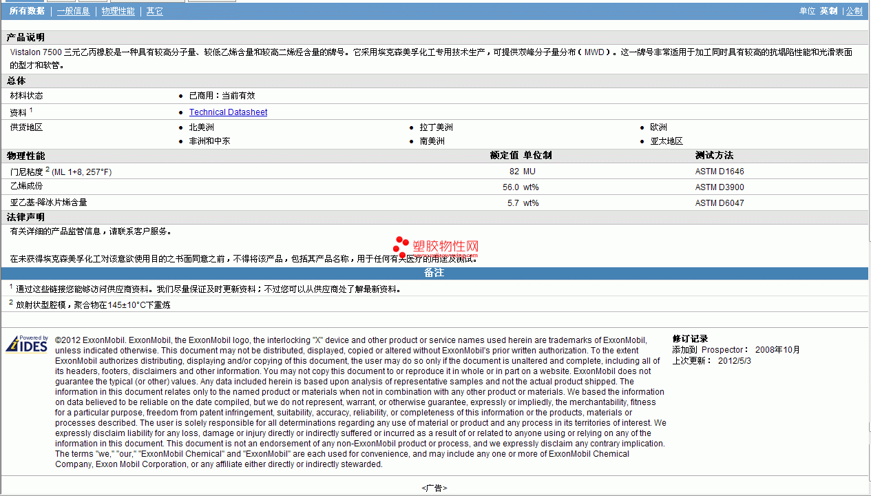
Task: Click the 备注 blue banner heading
Action: point(434,273)
